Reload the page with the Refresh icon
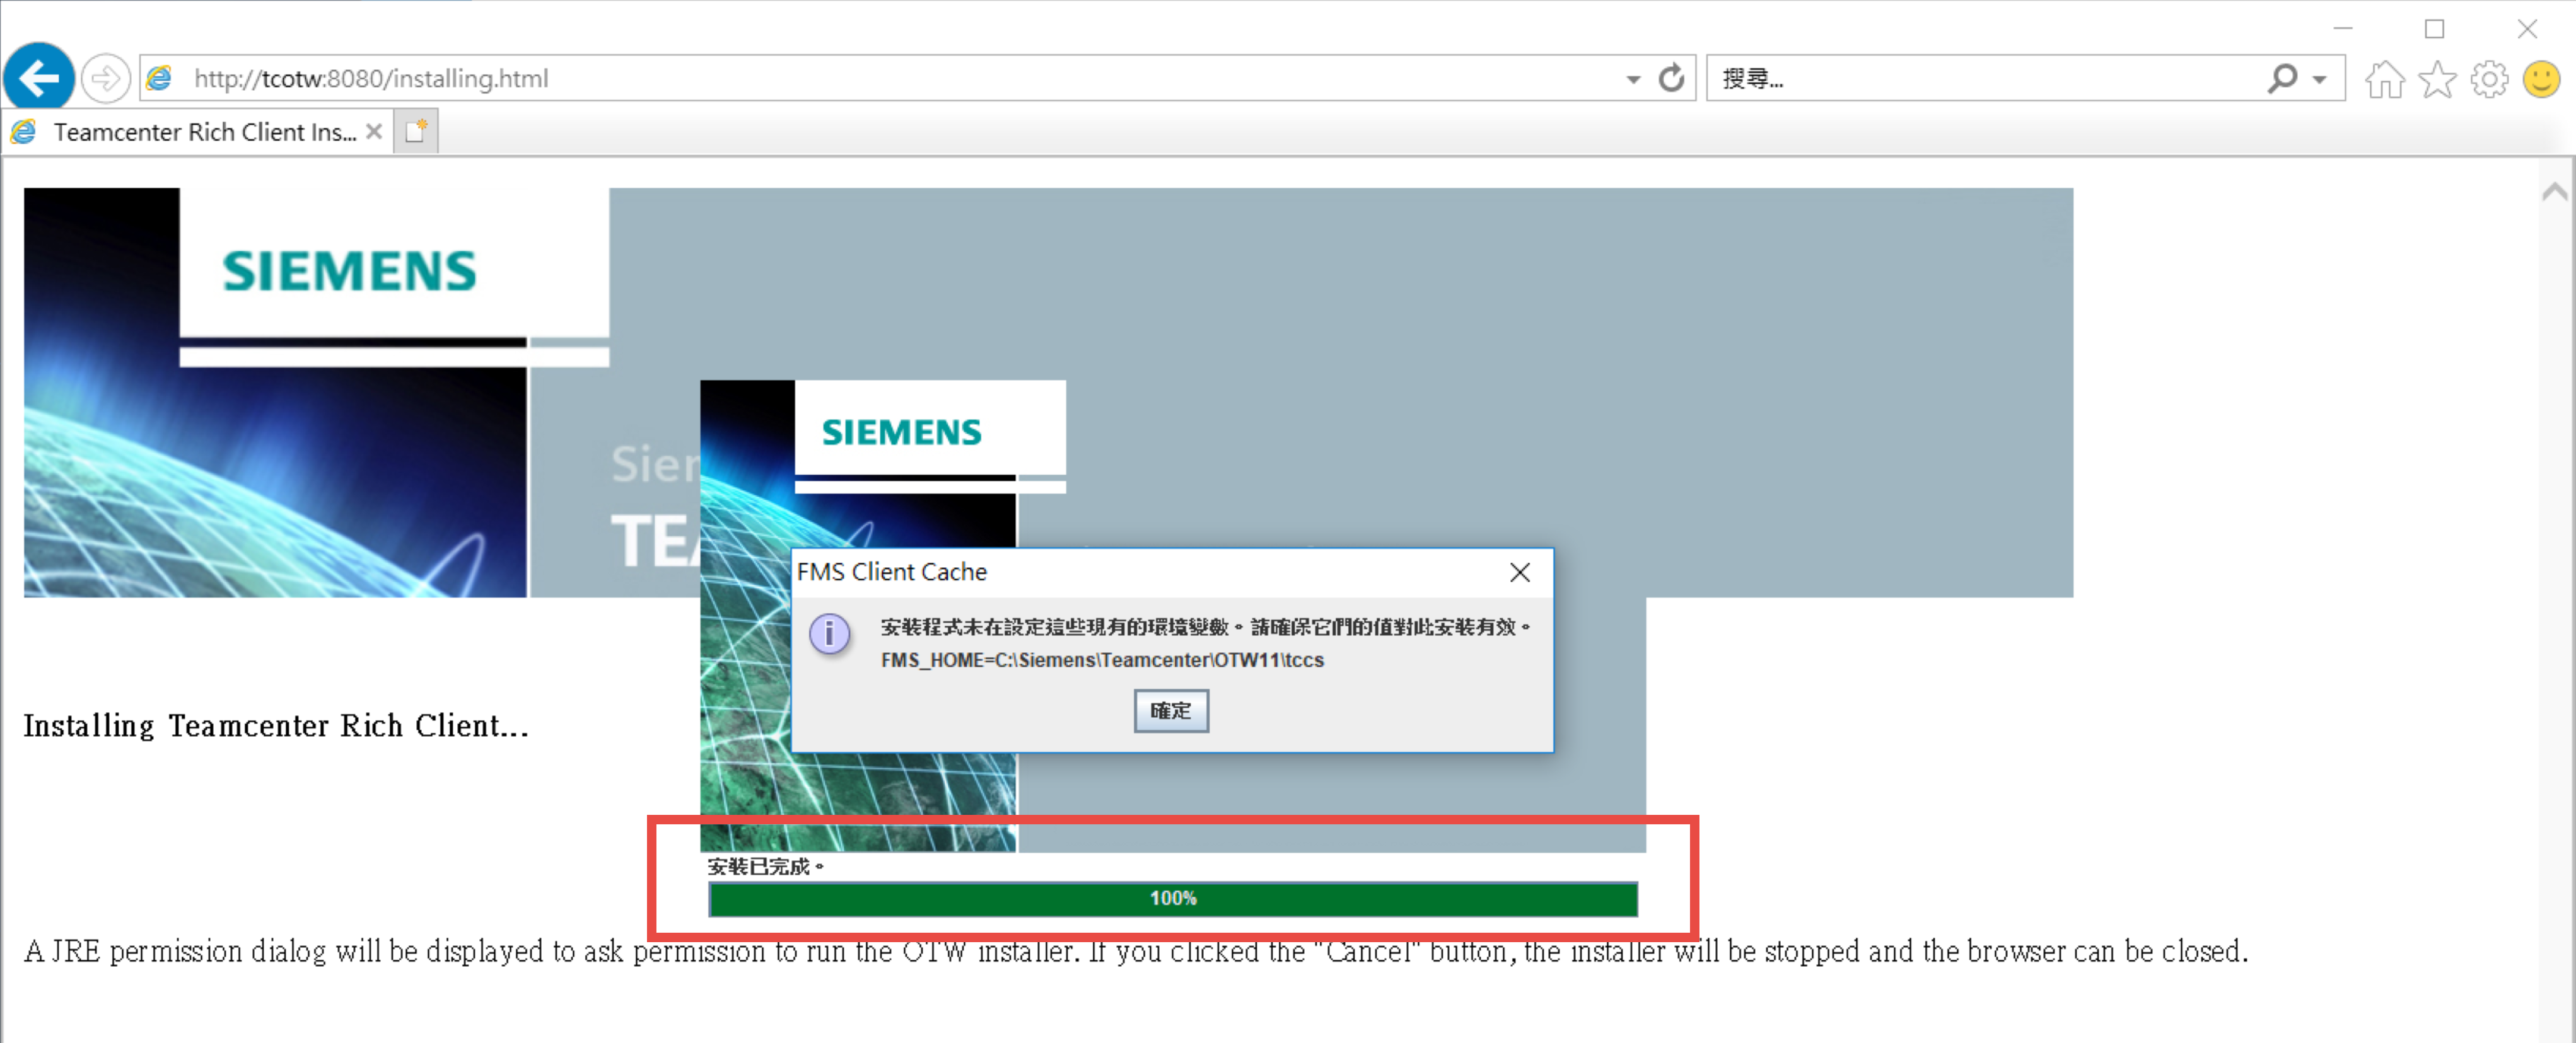Viewport: 2576px width, 1043px height. click(x=1671, y=78)
